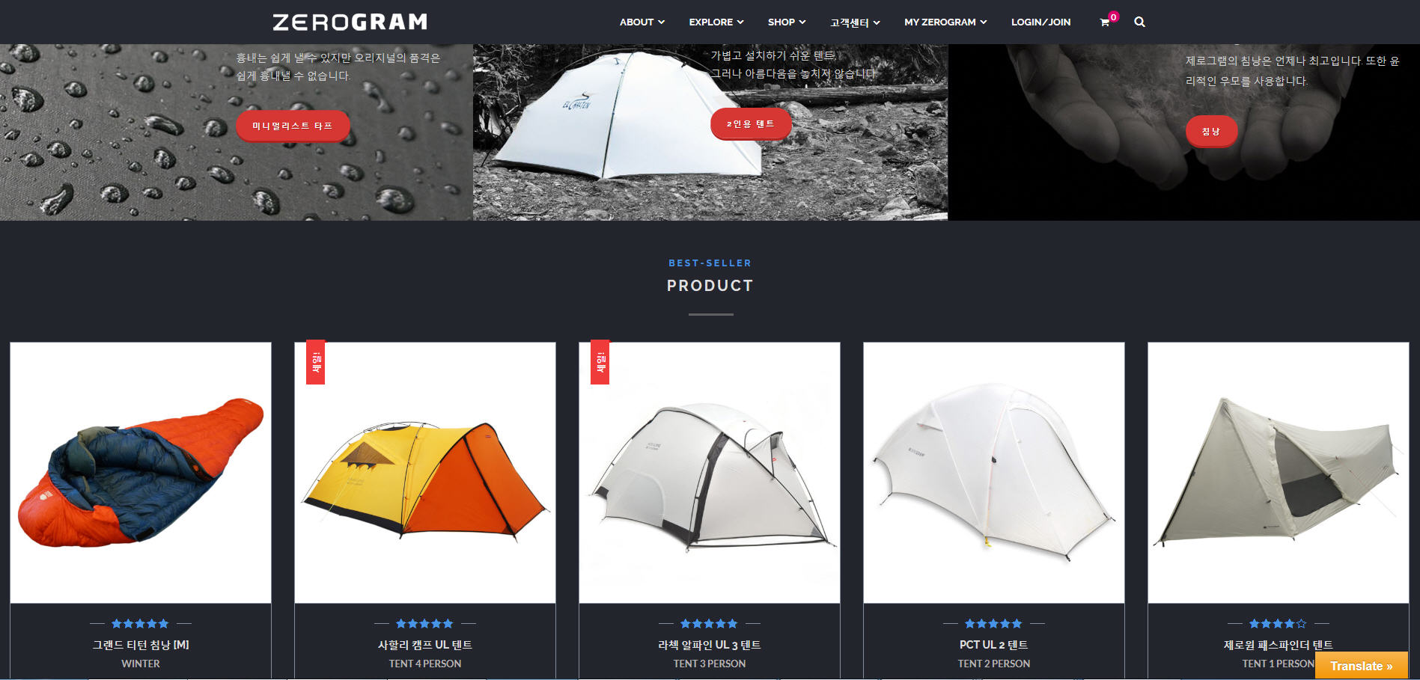This screenshot has height=680, width=1420.
Task: Expand the SHOP dropdown menu
Action: coord(787,22)
